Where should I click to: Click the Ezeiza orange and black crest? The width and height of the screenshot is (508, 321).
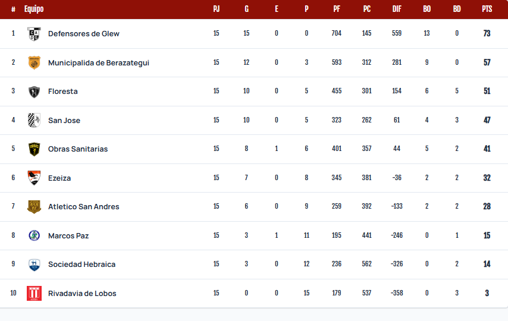[x=34, y=178]
